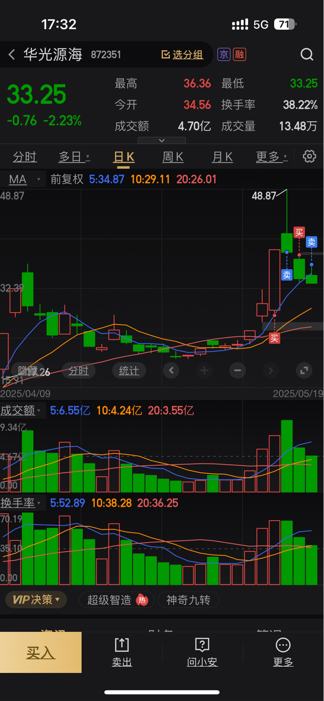Tap the red 买 marker near the price peak

pos(299,232)
